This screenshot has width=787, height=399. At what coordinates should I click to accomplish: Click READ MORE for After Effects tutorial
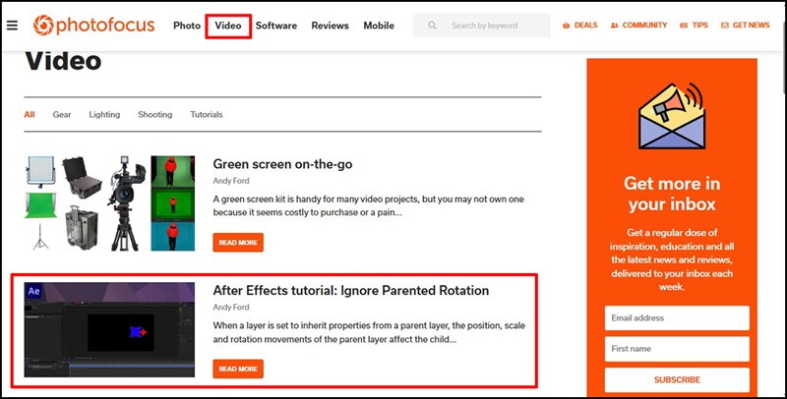238,369
